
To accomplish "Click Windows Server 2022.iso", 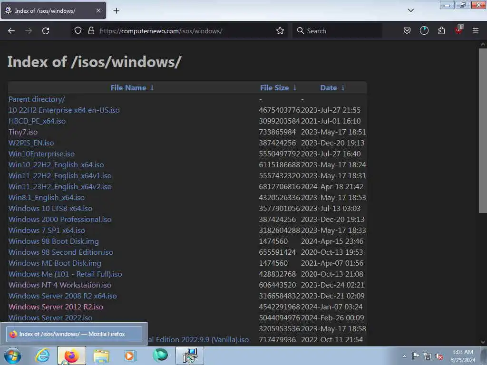I will (x=50, y=317).
